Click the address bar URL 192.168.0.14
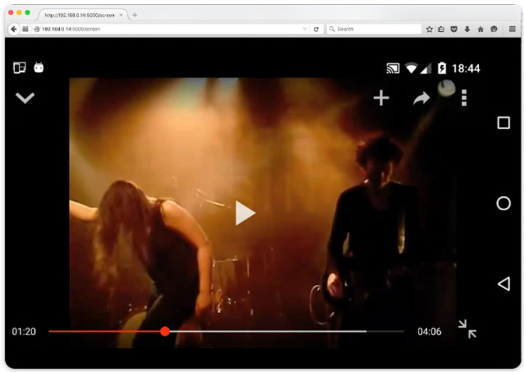The image size is (524, 372). [x=71, y=29]
